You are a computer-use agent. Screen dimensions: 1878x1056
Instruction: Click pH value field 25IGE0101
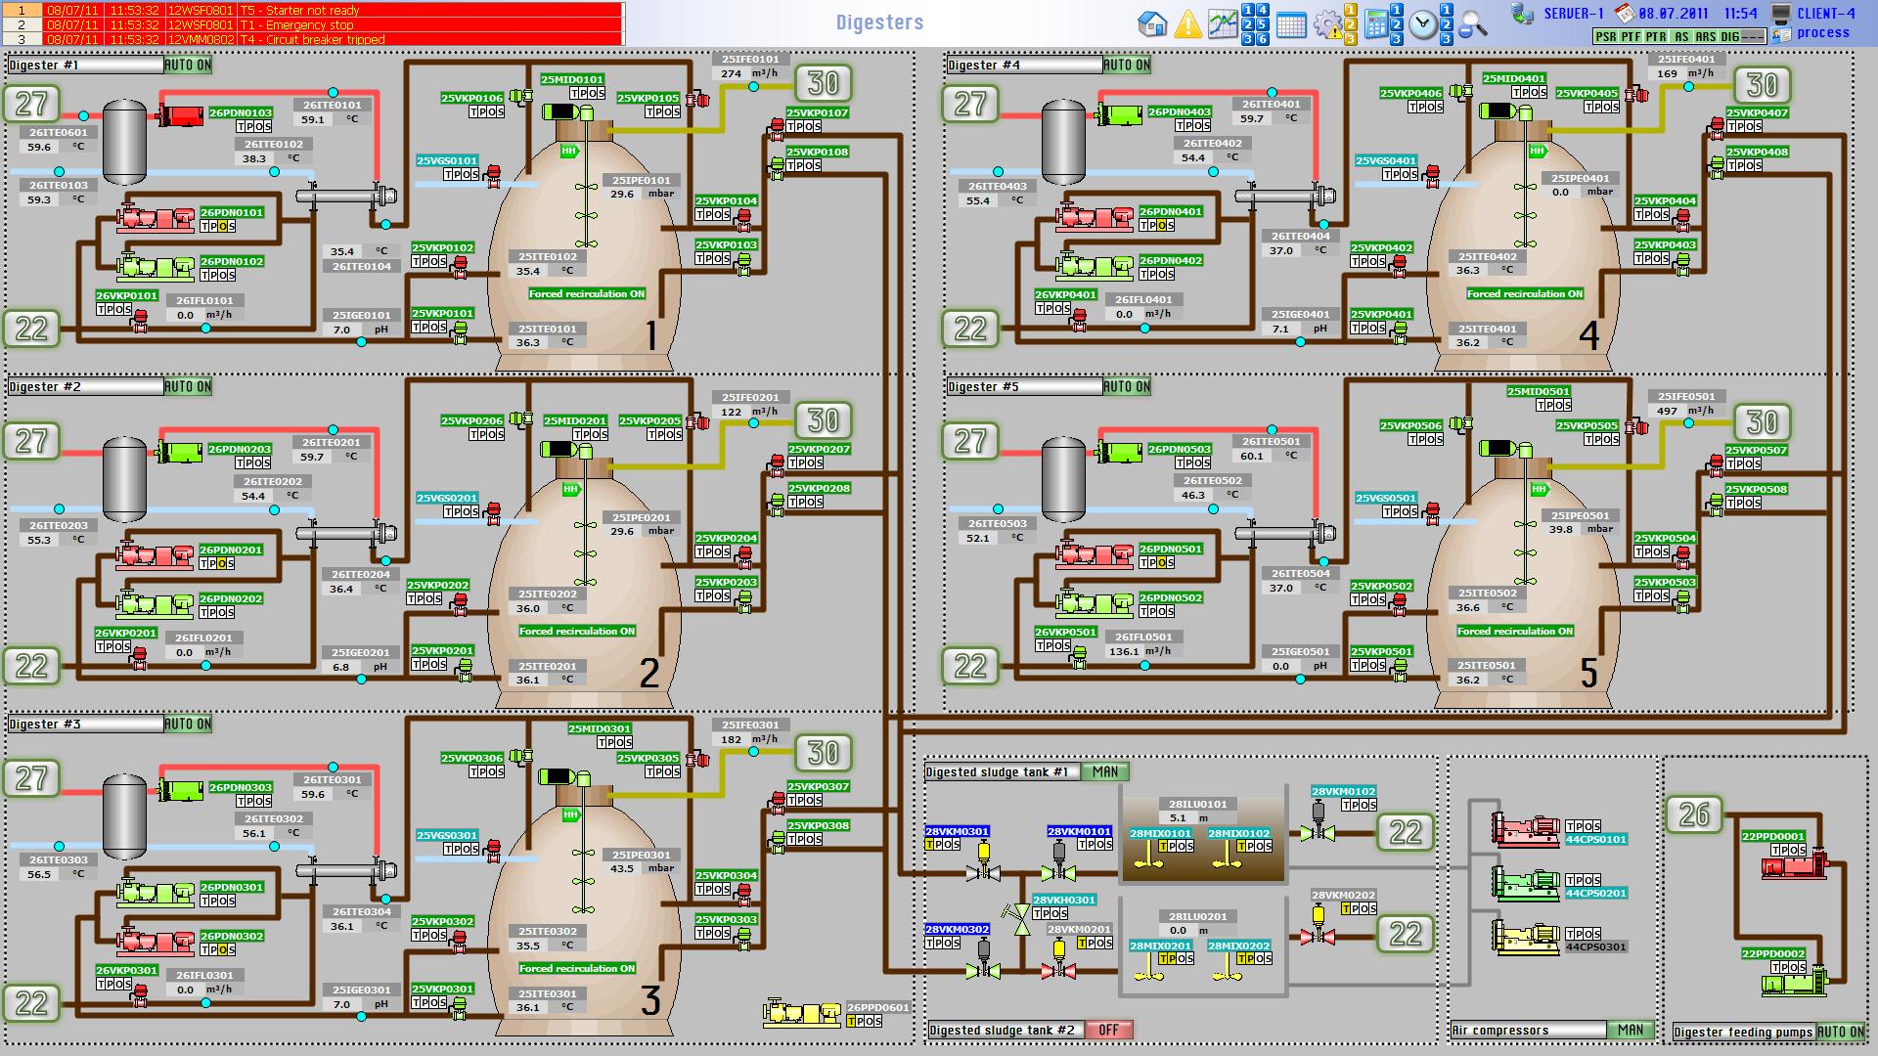tap(341, 330)
